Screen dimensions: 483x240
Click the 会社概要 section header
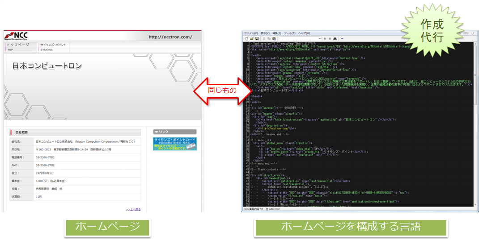click(x=75, y=132)
